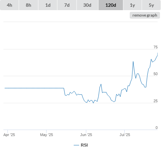The width and height of the screenshot is (161, 154).
Task: Click the remove graph button
Action: (145, 15)
